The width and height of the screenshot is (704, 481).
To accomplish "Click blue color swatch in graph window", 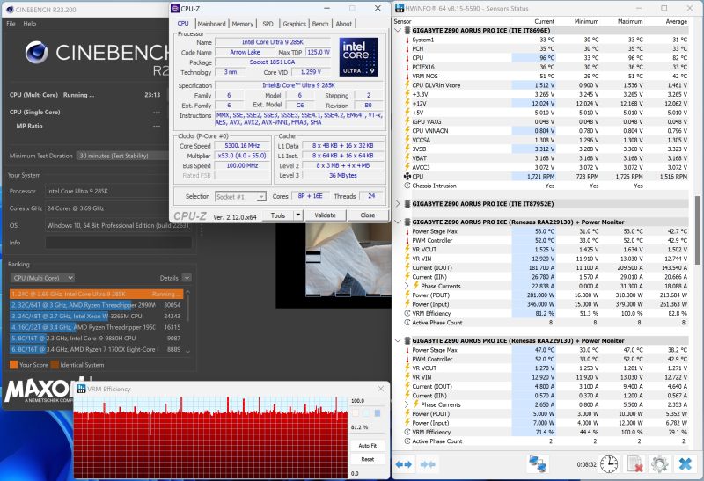I will click(378, 412).
